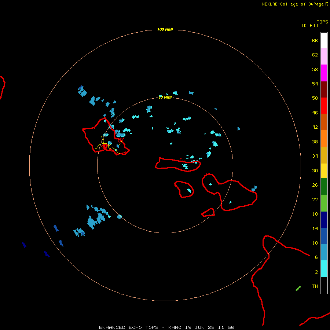Pick the bright red swatch in the legend
This screenshot has height=330, width=330.
324,106
